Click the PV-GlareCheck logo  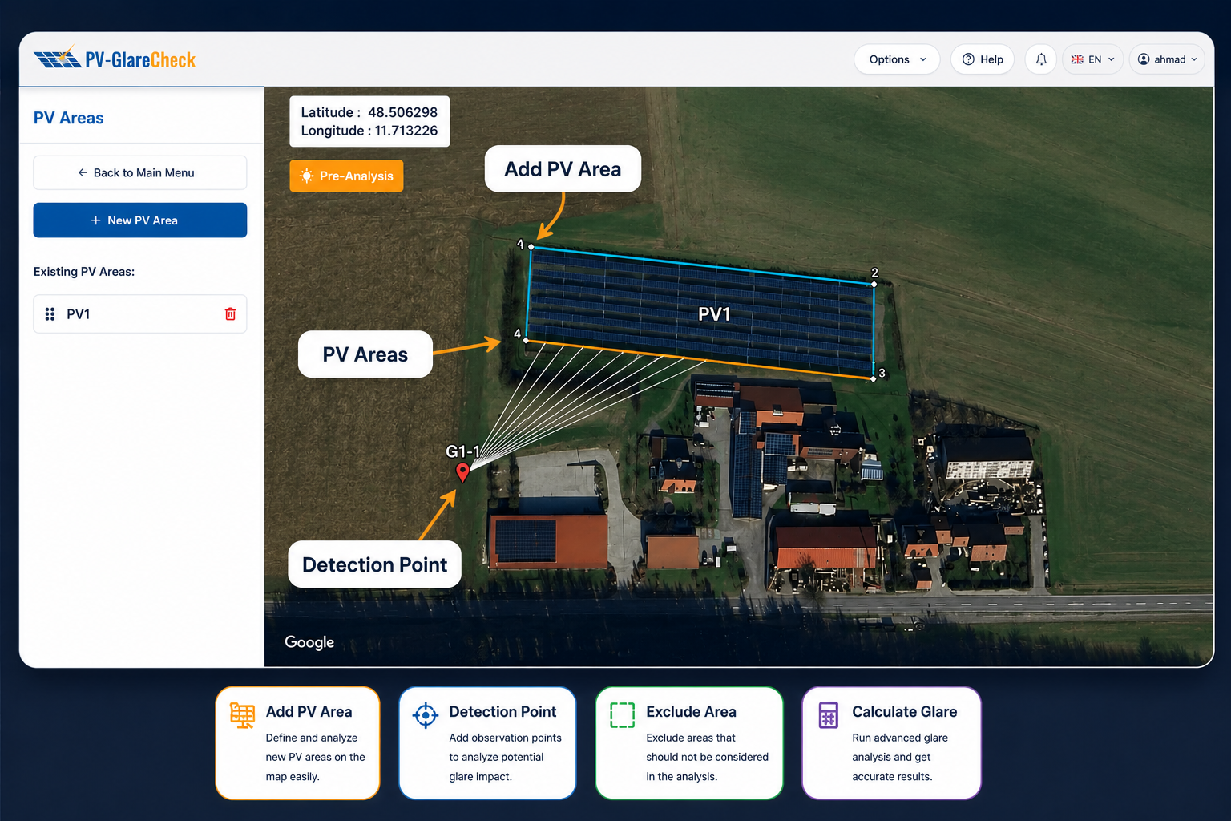click(115, 59)
